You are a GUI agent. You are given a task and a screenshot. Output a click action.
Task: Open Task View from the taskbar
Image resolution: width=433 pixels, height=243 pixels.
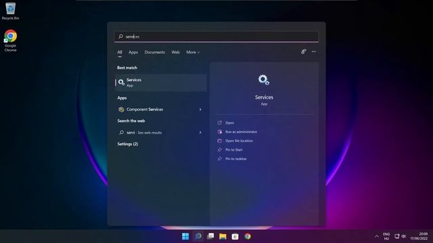(210, 236)
